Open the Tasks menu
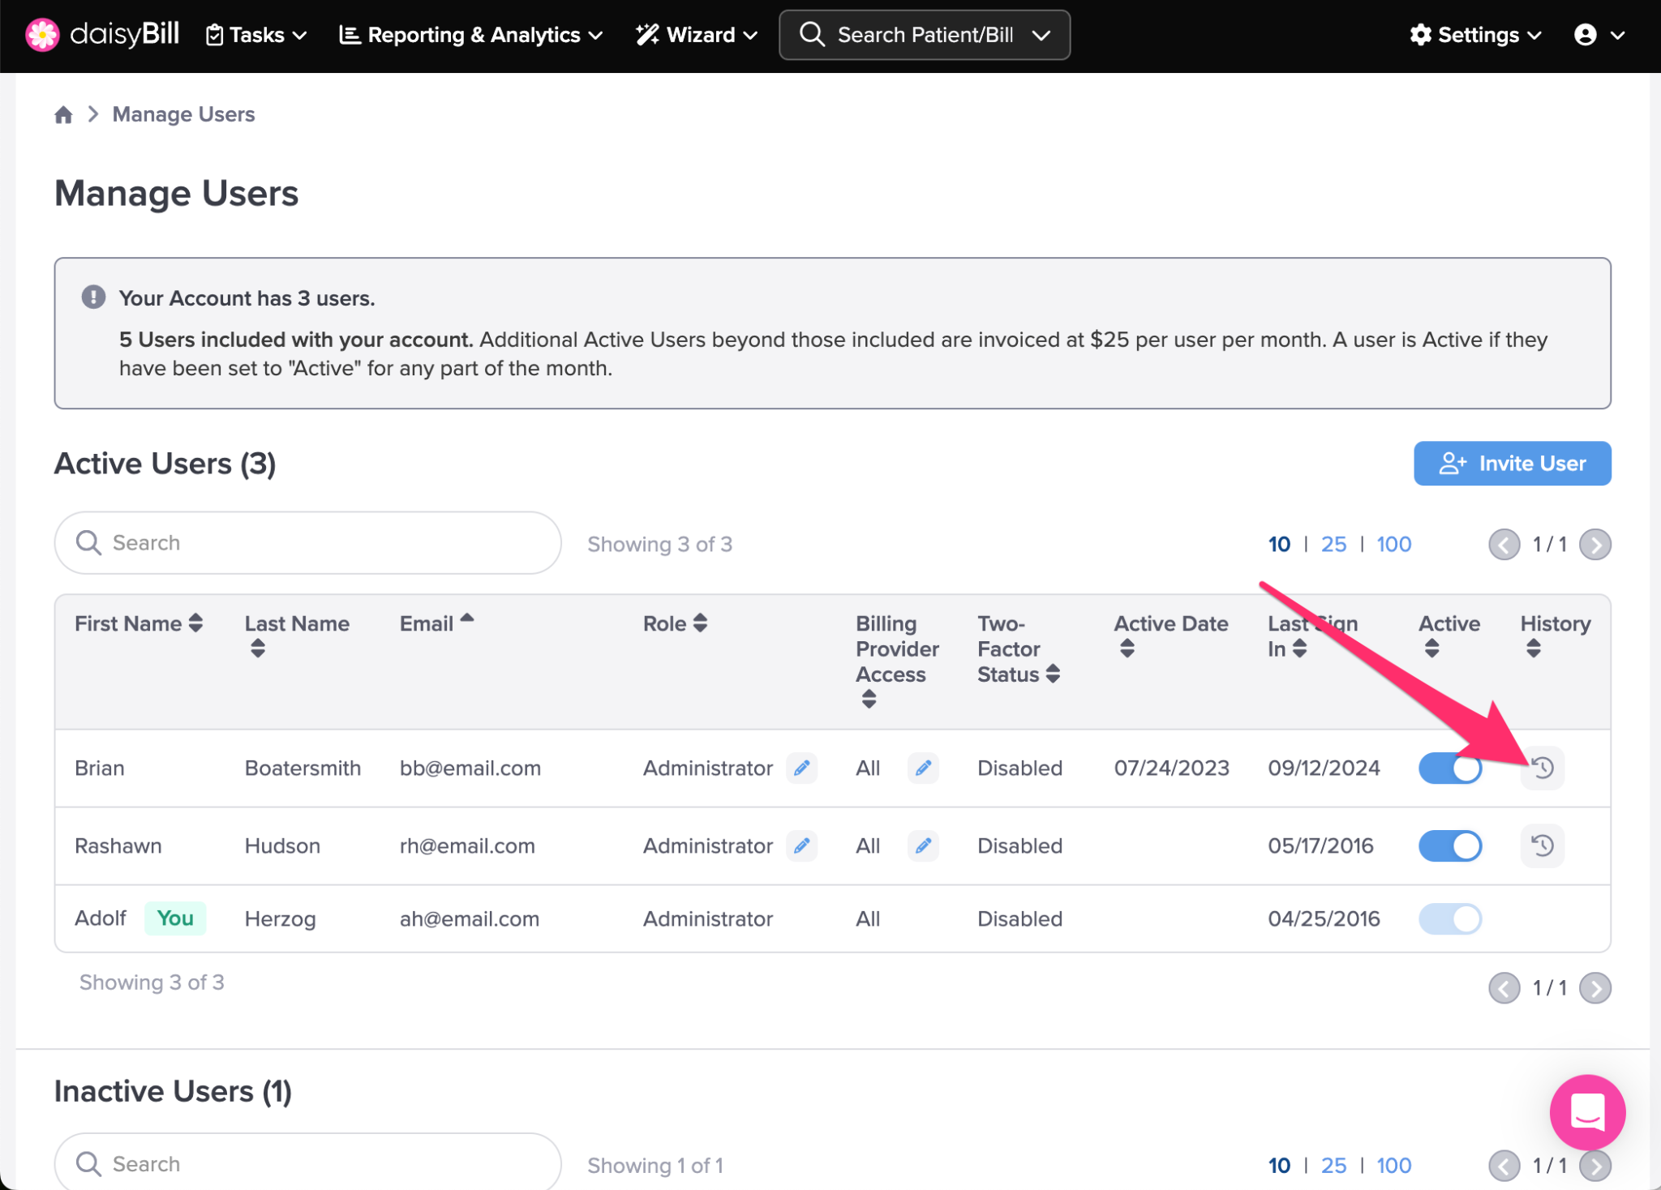This screenshot has width=1661, height=1190. [x=256, y=35]
